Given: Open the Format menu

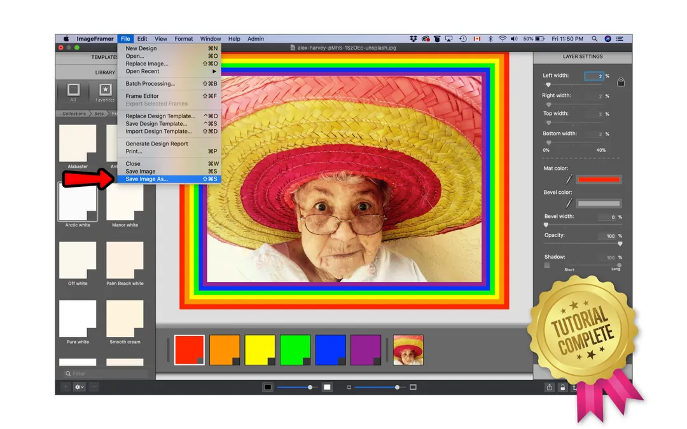Looking at the screenshot, I should point(184,39).
